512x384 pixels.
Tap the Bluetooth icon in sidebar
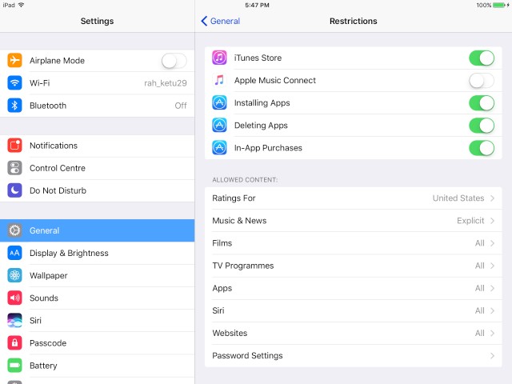[14, 106]
